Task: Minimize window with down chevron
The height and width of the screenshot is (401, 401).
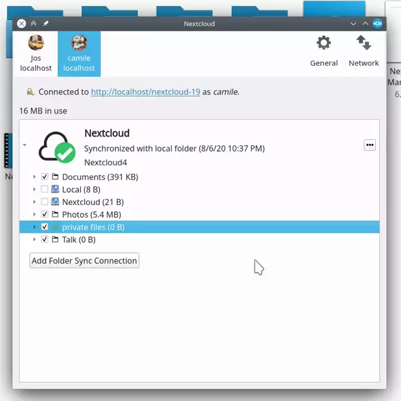Action: pyautogui.click(x=353, y=24)
